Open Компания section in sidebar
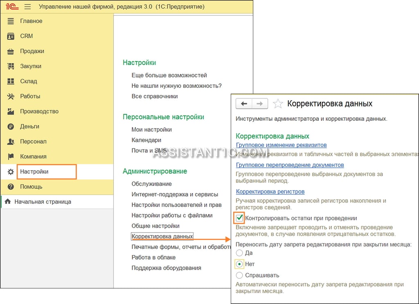Viewport: 419px width, 304px height. 56,157
